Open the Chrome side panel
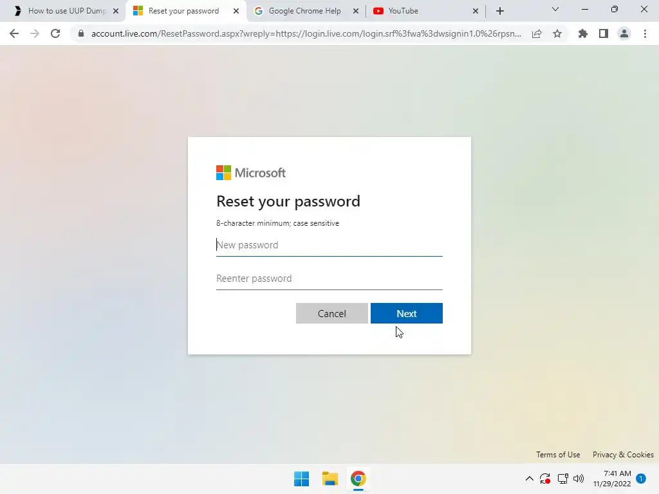659x494 pixels. click(x=604, y=33)
